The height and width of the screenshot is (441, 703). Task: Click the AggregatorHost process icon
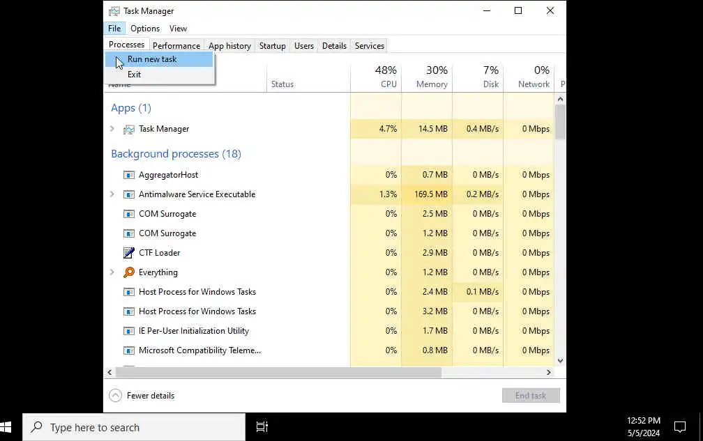pos(128,175)
